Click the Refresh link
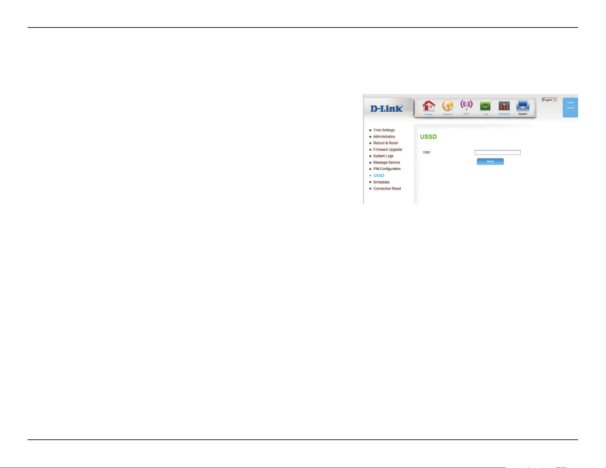The image size is (606, 468). click(571, 108)
